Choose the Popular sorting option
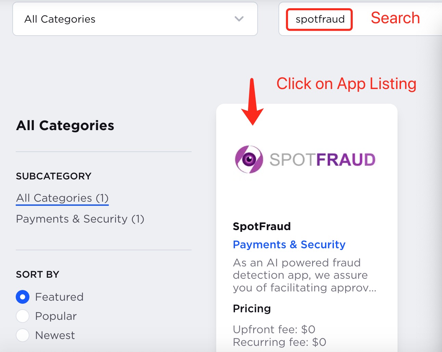The width and height of the screenshot is (442, 352). [x=22, y=316]
